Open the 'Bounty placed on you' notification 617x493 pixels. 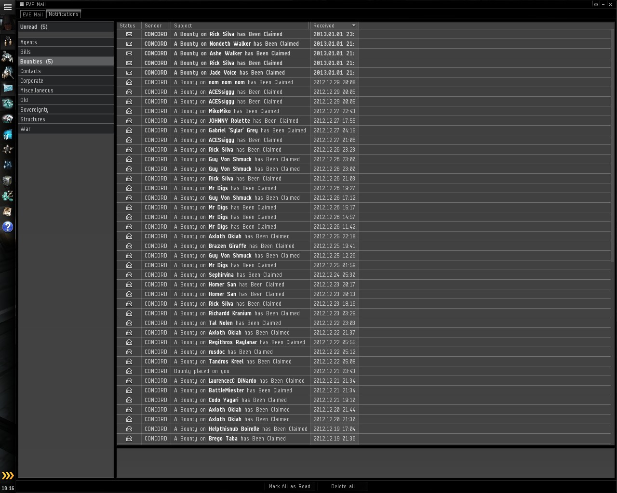click(x=364, y=371)
